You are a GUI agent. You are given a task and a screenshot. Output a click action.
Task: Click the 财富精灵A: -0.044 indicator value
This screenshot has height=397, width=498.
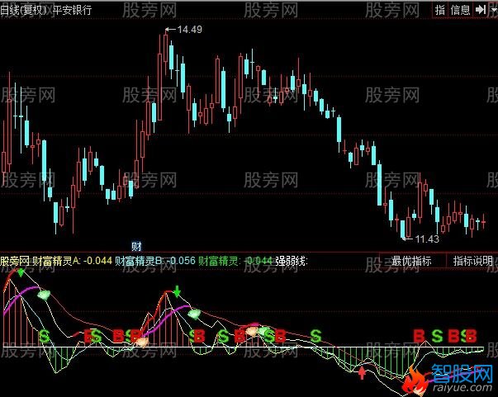(x=73, y=261)
